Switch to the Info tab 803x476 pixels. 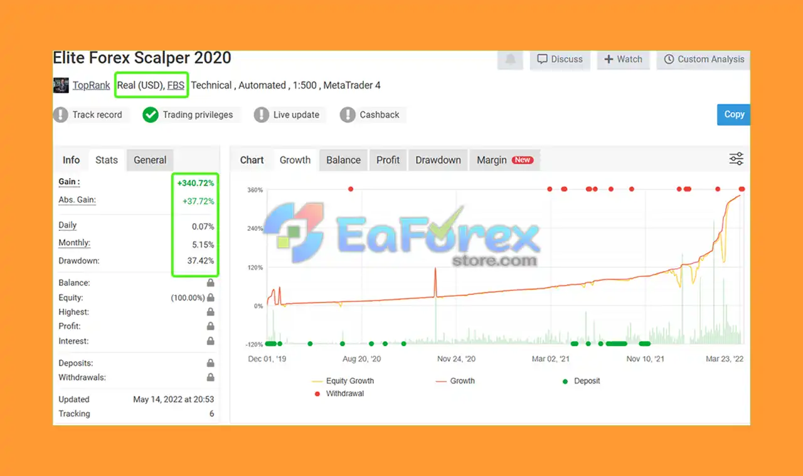(71, 160)
